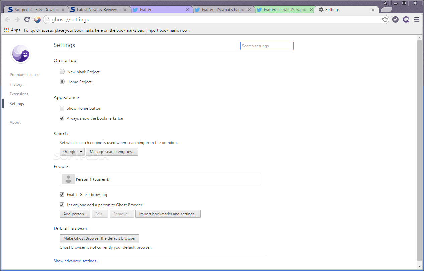Image resolution: width=424 pixels, height=271 pixels.
Task: Go back with the back arrow
Action: tap(7, 20)
